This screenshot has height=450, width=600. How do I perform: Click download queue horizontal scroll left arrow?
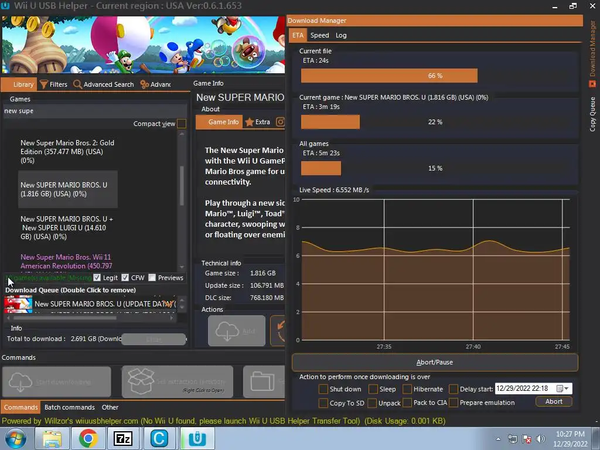[x=8, y=318]
